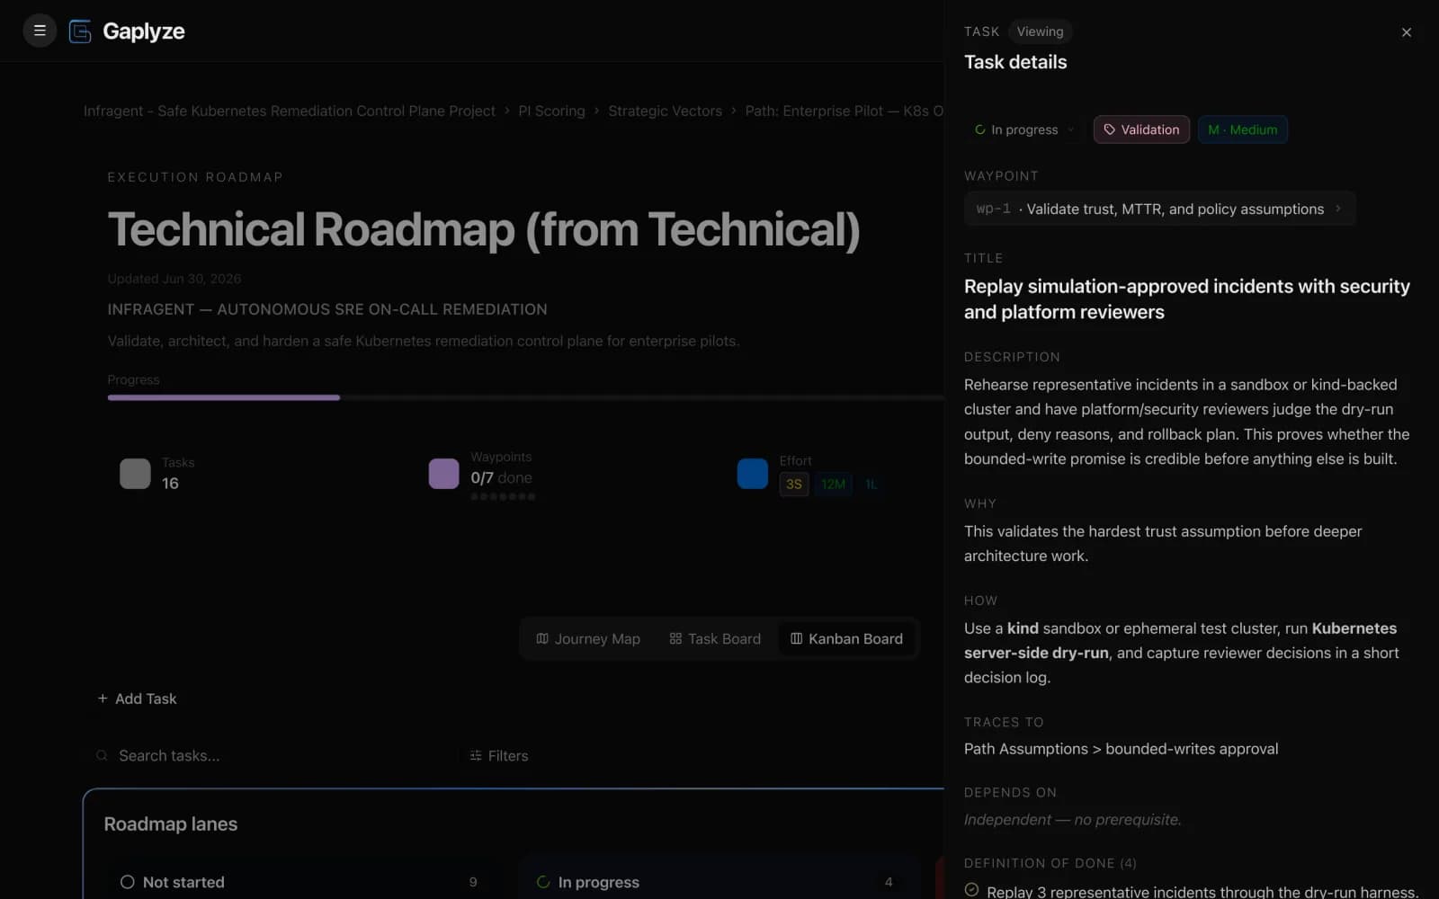Click the search magnifier icon
1439x899 pixels.
click(103, 755)
